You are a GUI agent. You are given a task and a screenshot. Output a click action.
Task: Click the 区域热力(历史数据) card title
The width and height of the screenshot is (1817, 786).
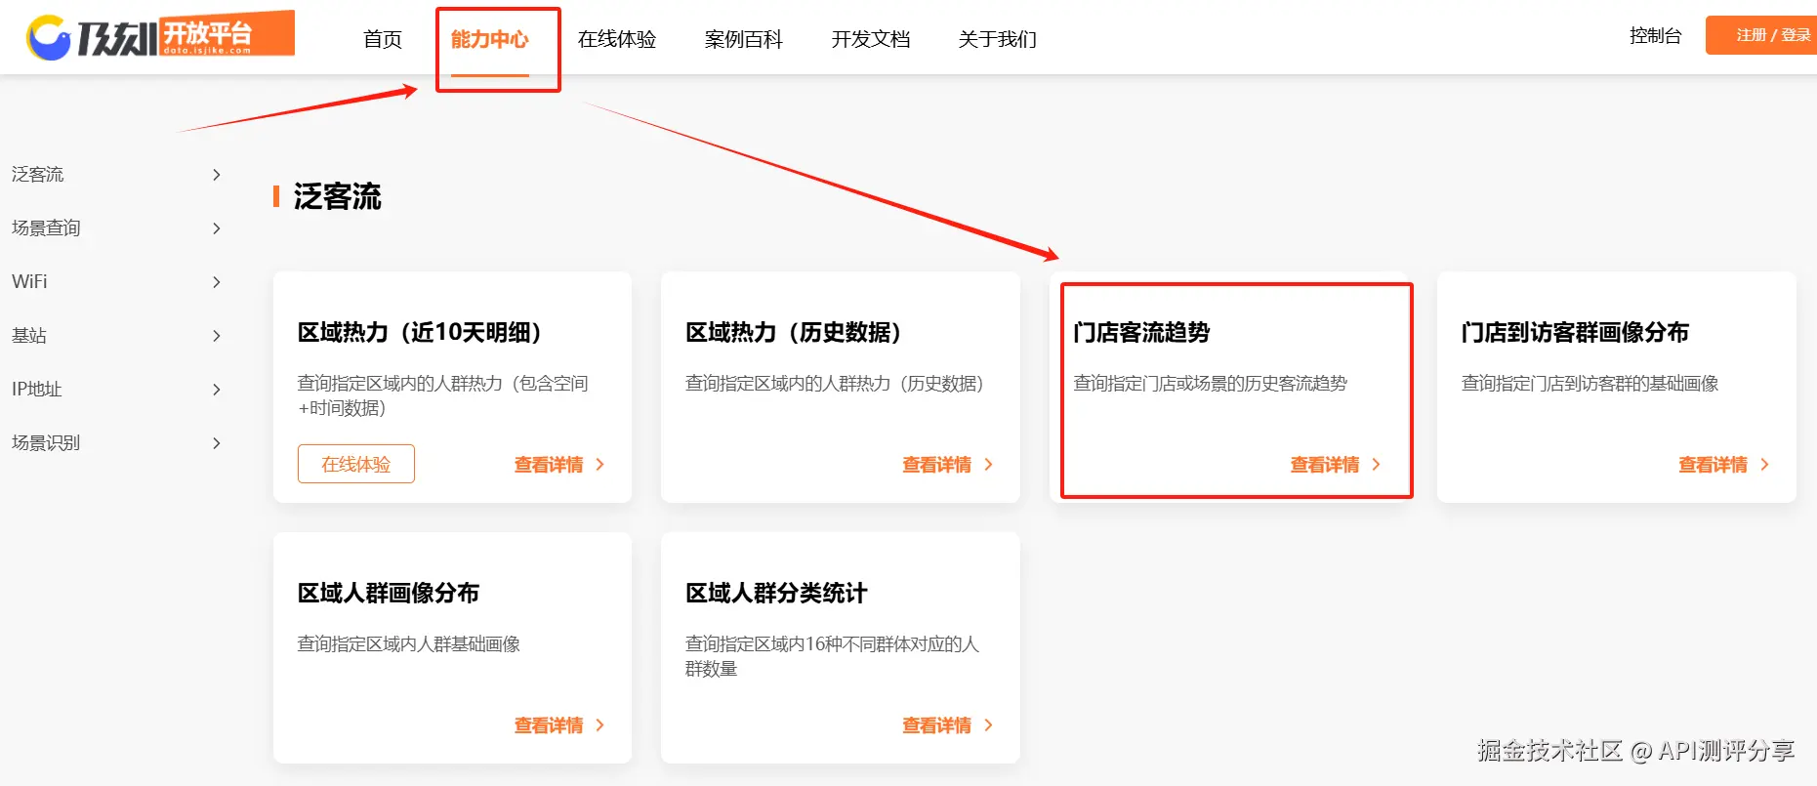pyautogui.click(x=793, y=332)
